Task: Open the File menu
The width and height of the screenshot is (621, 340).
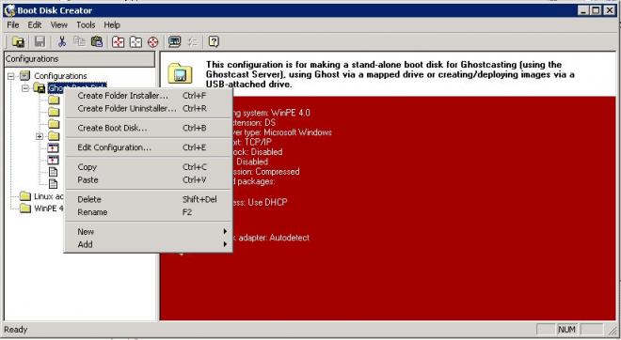Action: 12,25
